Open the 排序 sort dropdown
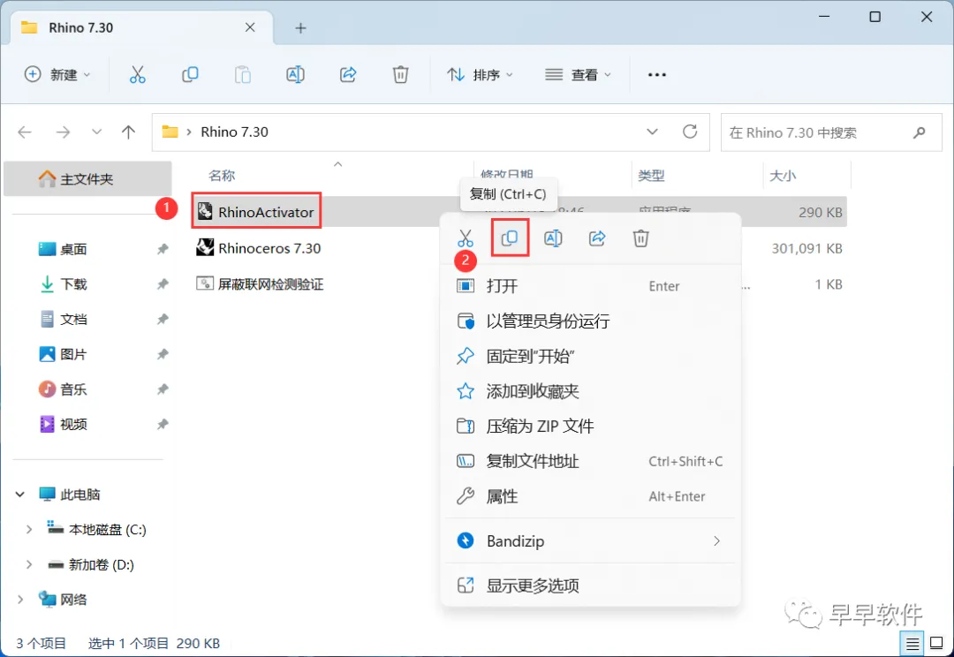This screenshot has height=657, width=954. pos(480,74)
